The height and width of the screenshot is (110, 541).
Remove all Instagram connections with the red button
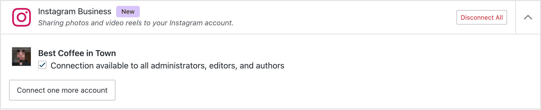(482, 17)
